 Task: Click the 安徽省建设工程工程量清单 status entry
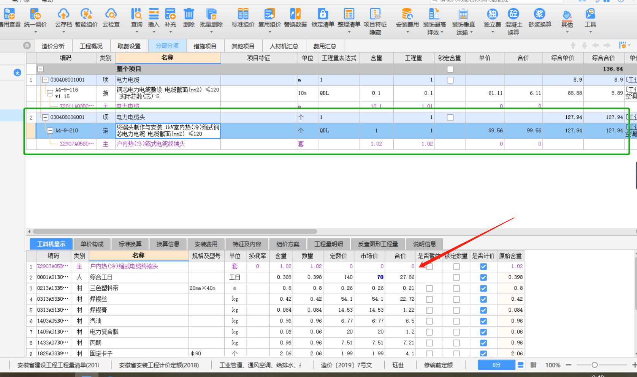tap(58, 365)
